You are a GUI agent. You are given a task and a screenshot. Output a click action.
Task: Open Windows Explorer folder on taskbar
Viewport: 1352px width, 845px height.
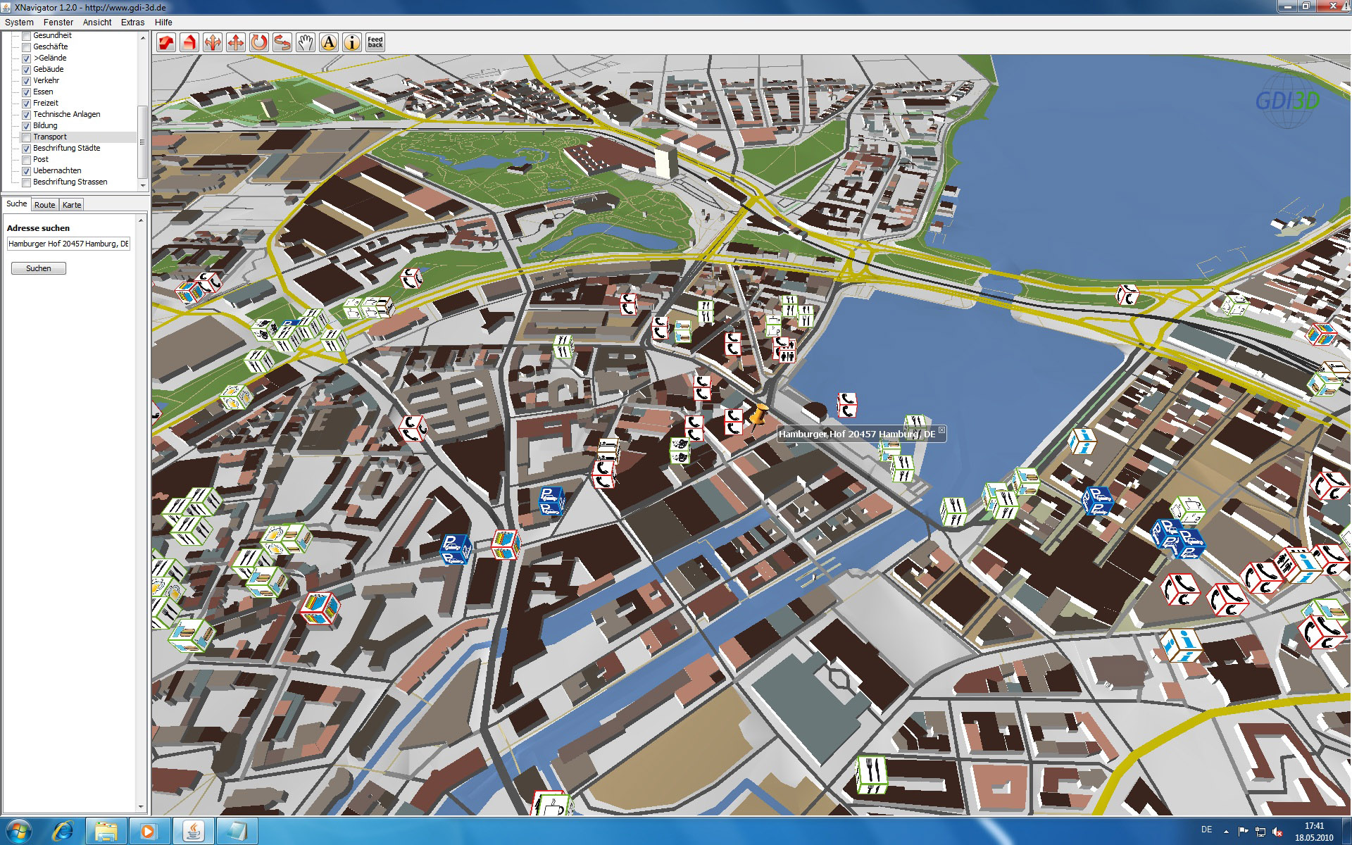(106, 831)
